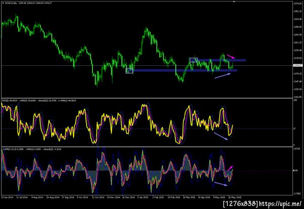
Task: Click the RSI level 37 scale label
Action: tap(294, 129)
